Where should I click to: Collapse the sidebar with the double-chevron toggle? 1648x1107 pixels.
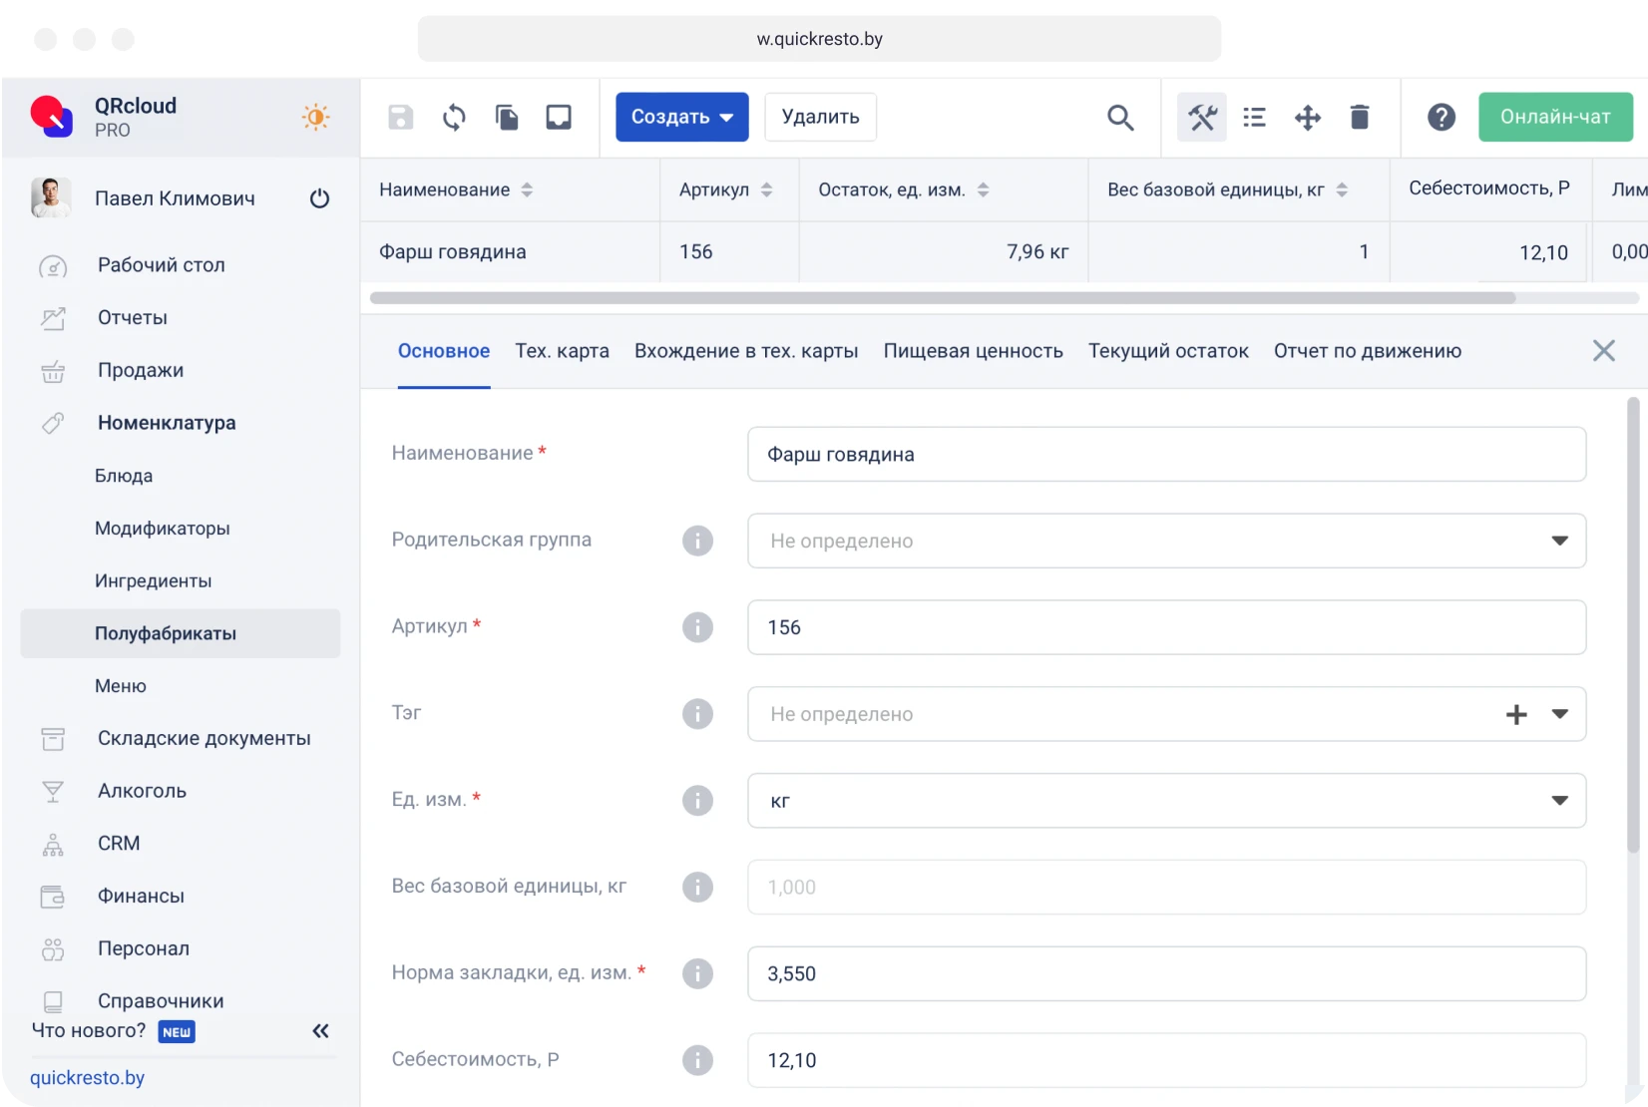point(320,1031)
